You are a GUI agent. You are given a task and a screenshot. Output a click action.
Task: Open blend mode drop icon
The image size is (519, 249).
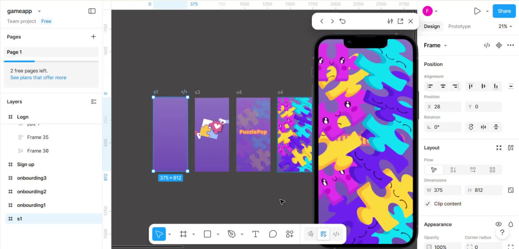[511, 224]
